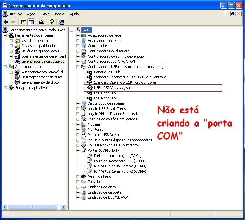This screenshot has height=220, width=245.
Task: Open the Exibir menu
Action: pos(44,14)
